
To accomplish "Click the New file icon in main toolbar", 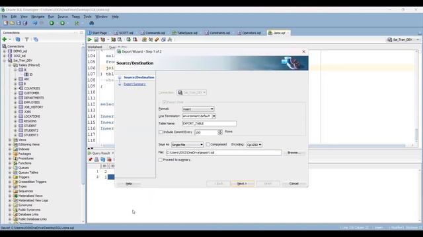I will [6, 23].
